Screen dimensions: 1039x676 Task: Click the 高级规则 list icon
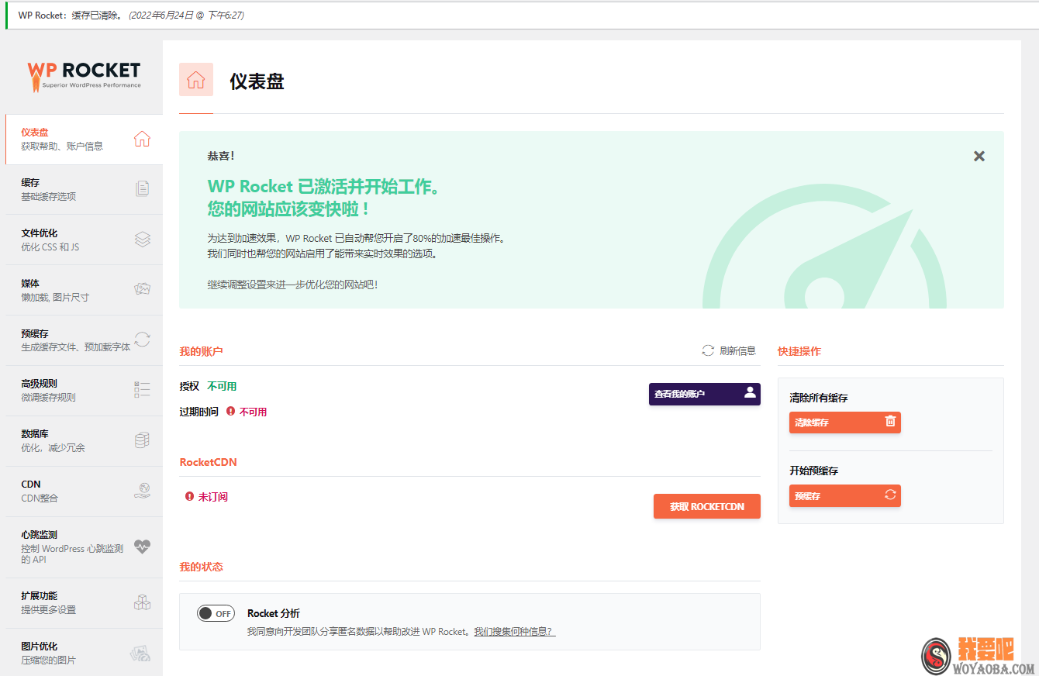tap(142, 389)
